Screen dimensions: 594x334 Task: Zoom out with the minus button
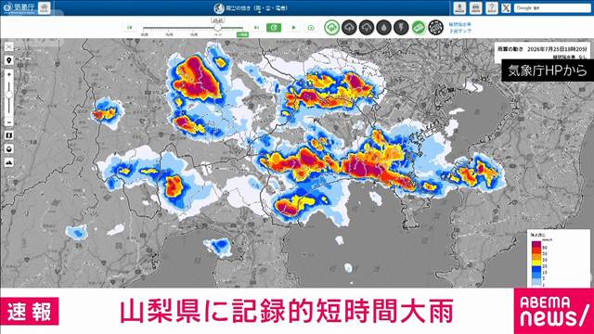(x=9, y=122)
